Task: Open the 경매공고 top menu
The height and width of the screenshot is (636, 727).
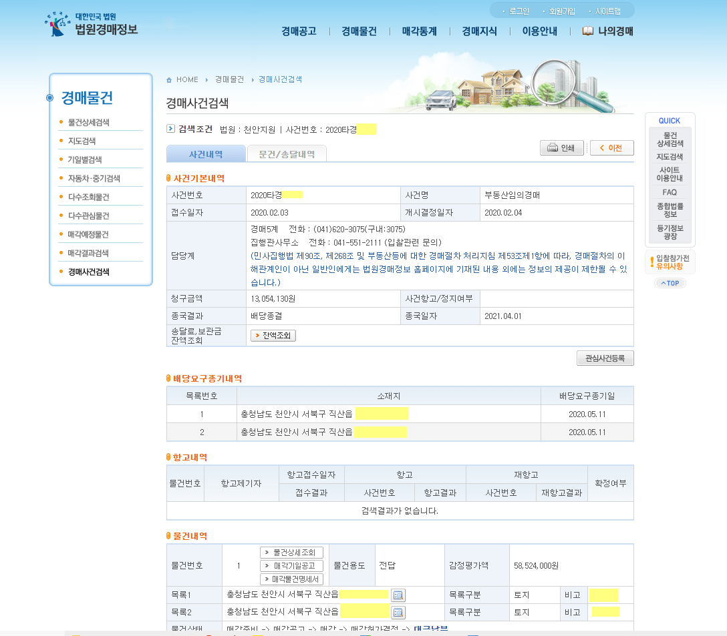Action: tap(299, 31)
